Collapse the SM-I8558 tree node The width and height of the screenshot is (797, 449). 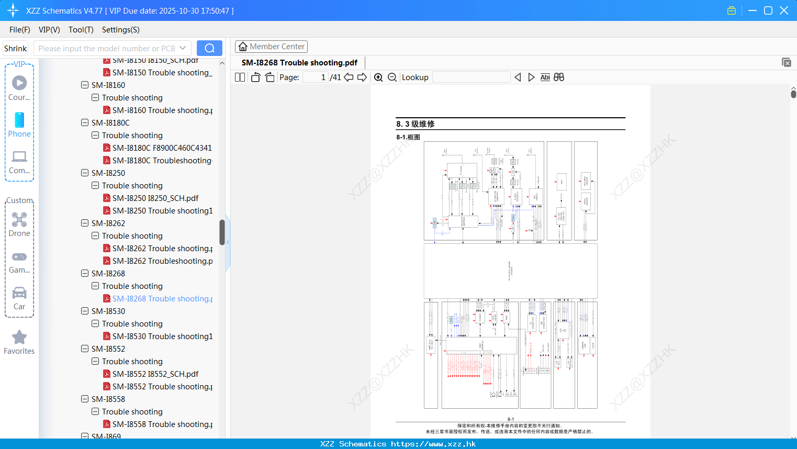click(x=85, y=399)
